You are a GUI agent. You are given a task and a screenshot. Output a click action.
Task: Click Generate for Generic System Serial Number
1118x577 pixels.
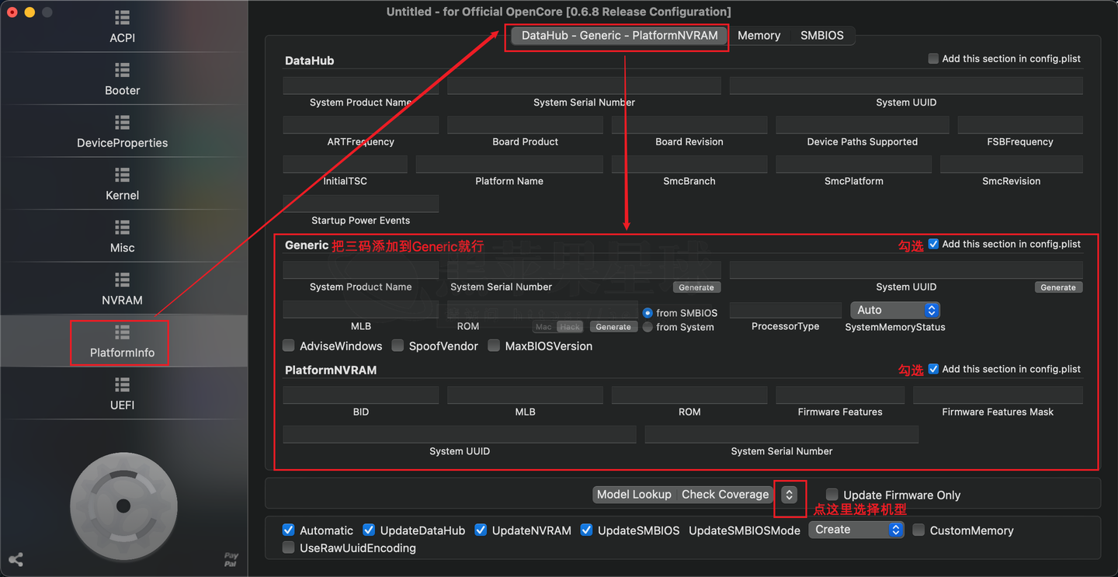[696, 287]
